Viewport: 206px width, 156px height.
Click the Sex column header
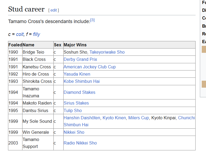click(x=59, y=45)
